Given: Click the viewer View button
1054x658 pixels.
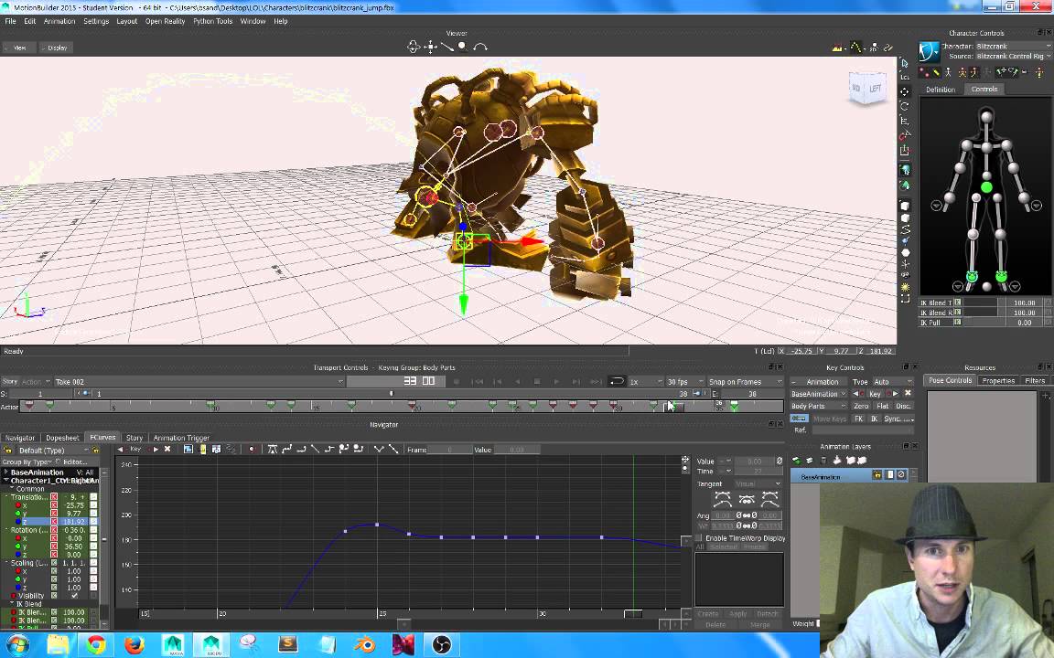Looking at the screenshot, I should [18, 48].
